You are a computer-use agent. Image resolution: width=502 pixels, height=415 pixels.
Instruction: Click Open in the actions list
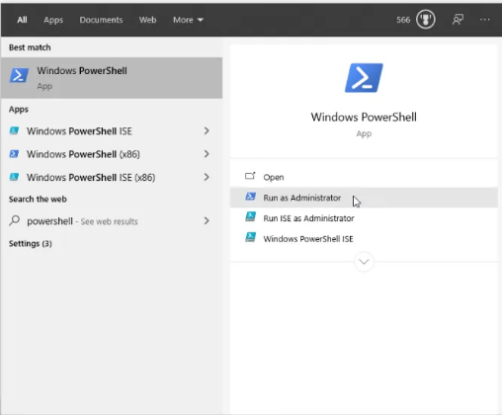coord(364,177)
